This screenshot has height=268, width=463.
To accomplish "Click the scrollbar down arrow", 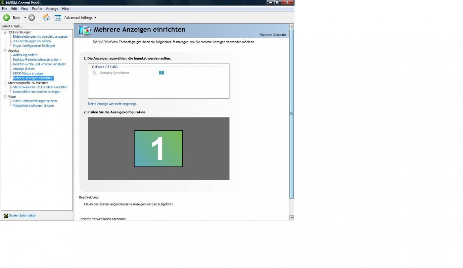I will click(x=291, y=218).
